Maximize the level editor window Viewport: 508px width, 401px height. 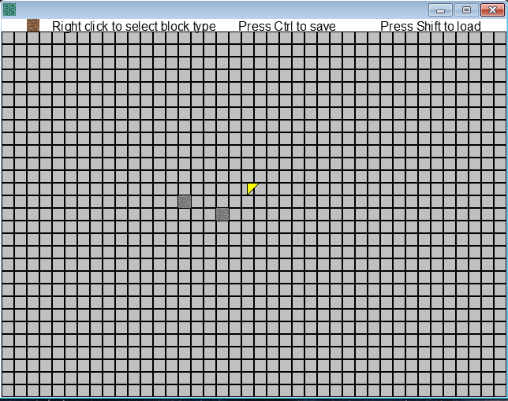click(x=465, y=10)
